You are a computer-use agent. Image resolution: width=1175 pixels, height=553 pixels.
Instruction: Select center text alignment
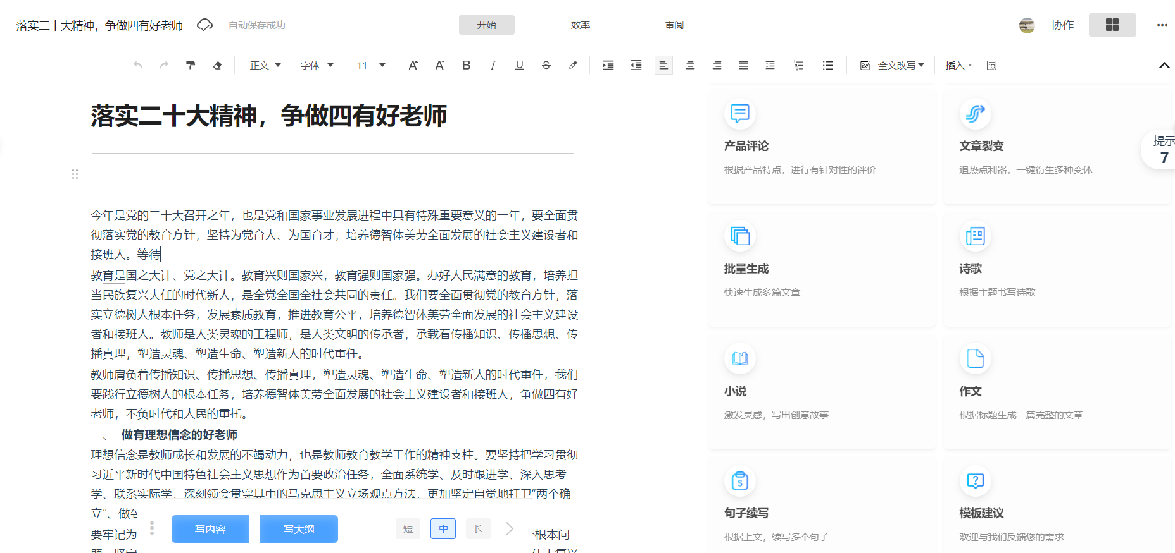tap(690, 65)
